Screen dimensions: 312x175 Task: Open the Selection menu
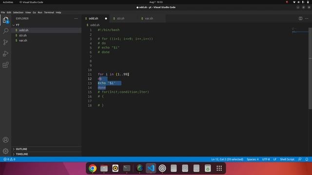(18, 13)
